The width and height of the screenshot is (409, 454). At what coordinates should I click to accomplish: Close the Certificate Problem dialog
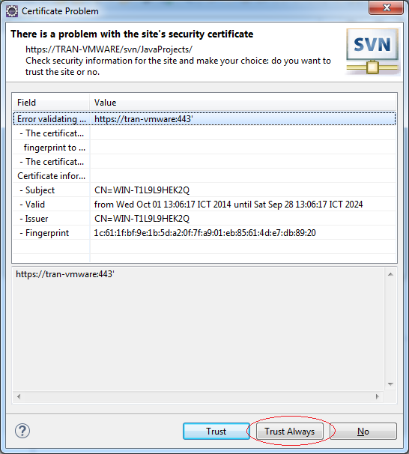point(386,7)
